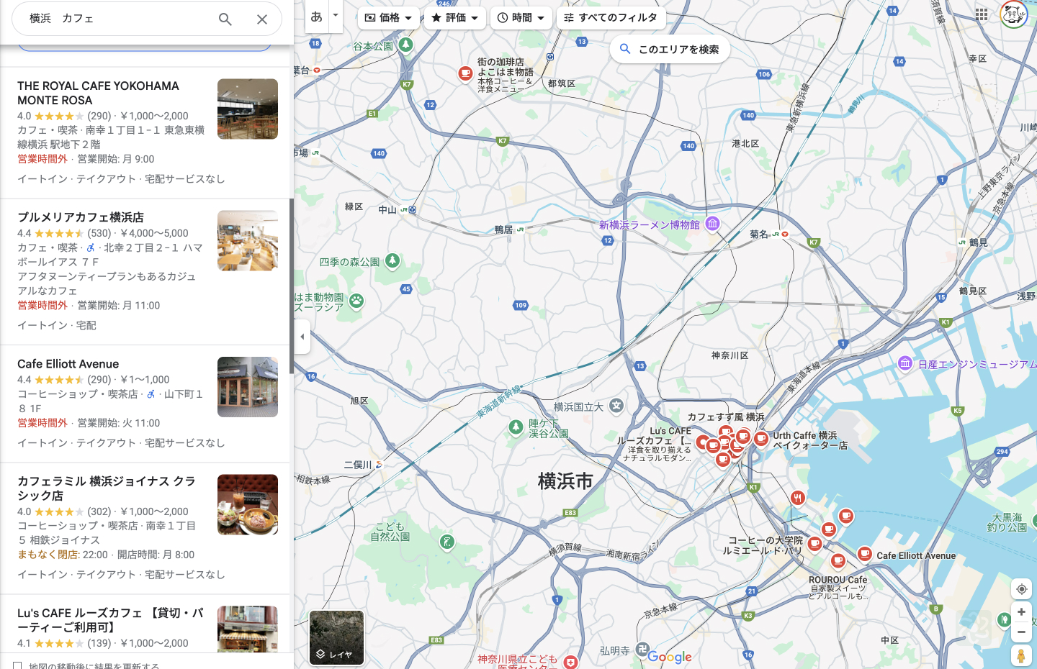
Task: Clear the search with the X icon
Action: click(x=262, y=19)
